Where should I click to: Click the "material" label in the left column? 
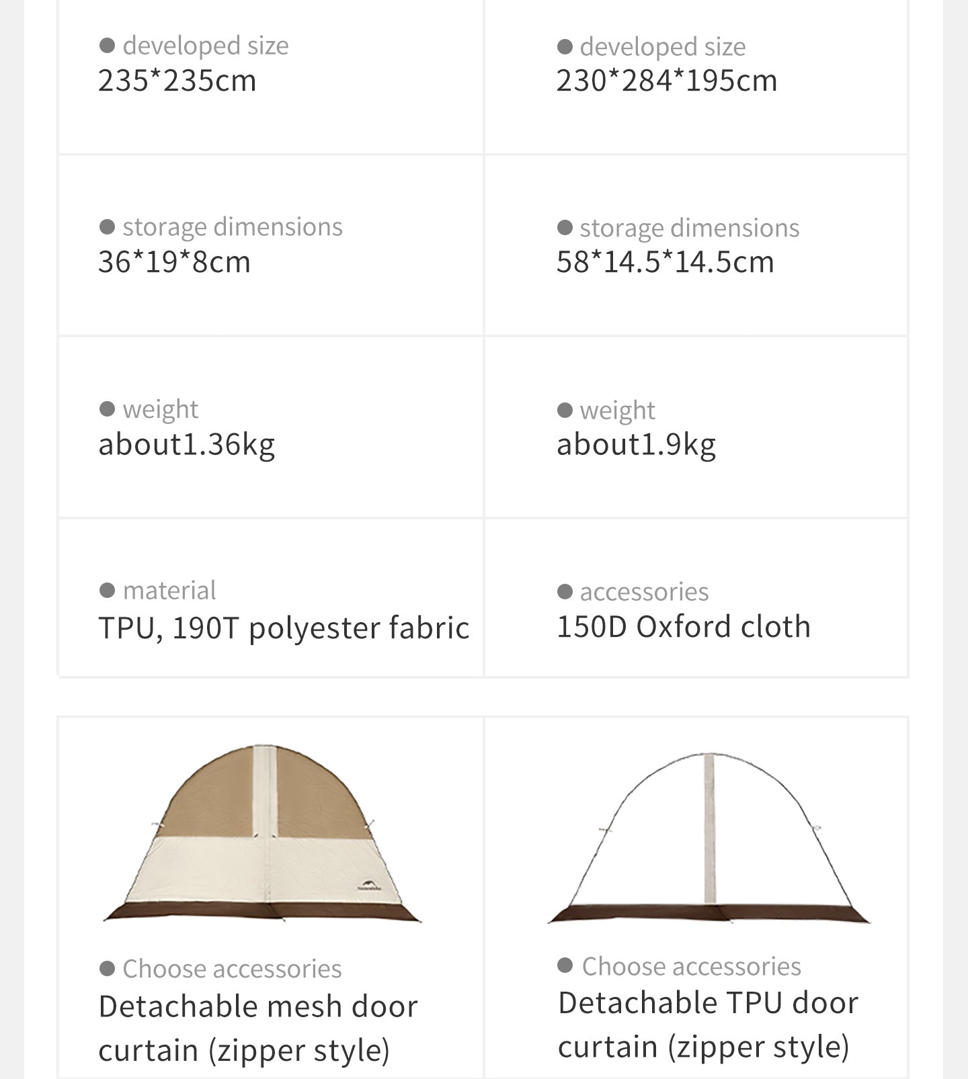pyautogui.click(x=169, y=590)
